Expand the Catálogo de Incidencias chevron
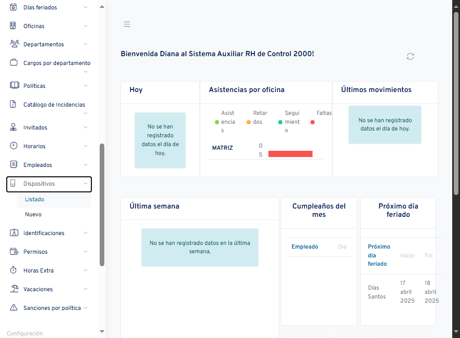The width and height of the screenshot is (460, 338). [x=86, y=113]
